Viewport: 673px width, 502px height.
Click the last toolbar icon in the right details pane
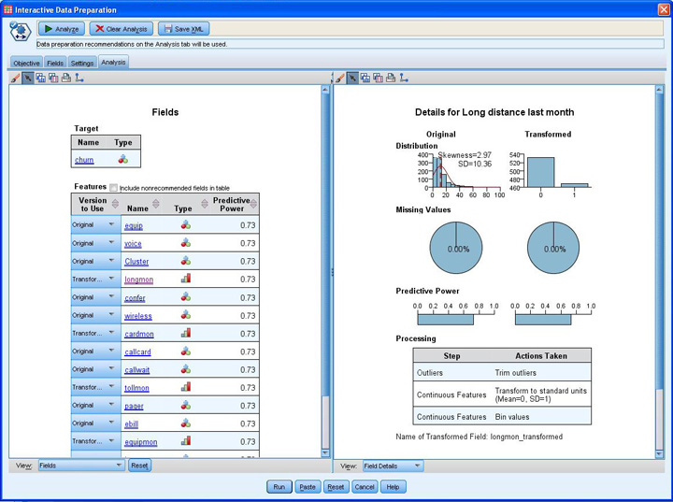(405, 78)
